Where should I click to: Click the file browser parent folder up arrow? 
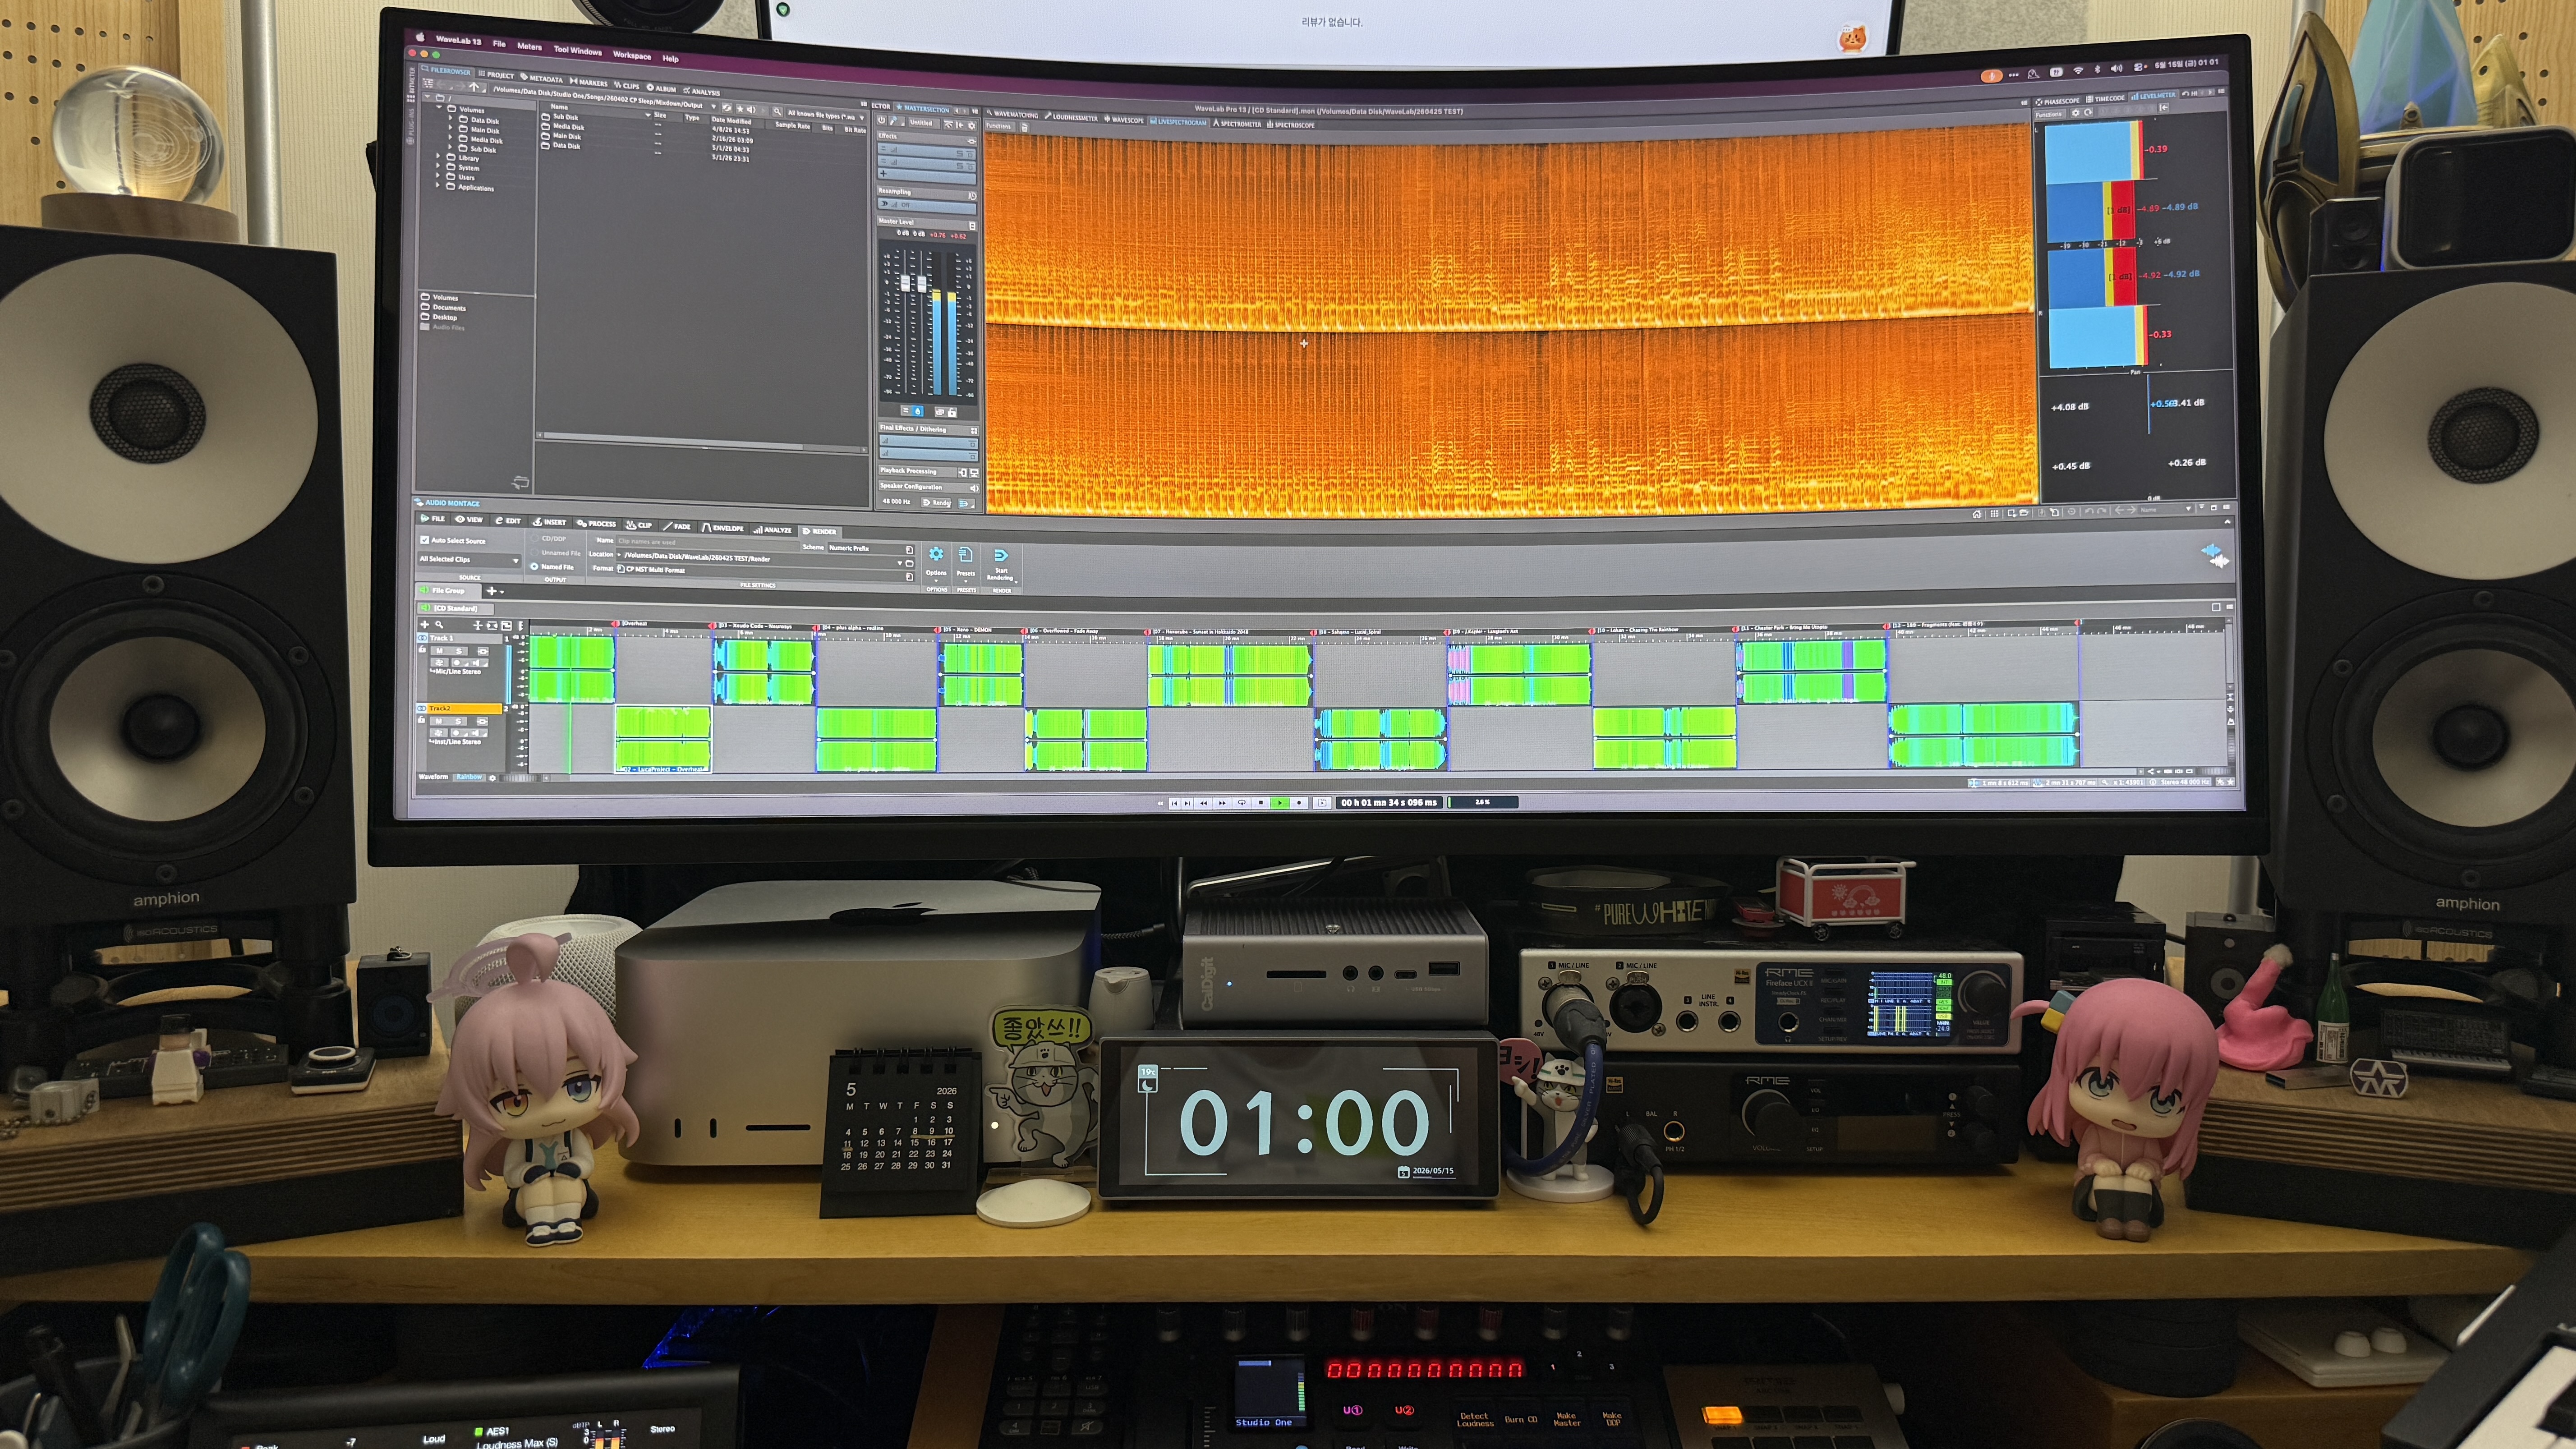[x=475, y=88]
